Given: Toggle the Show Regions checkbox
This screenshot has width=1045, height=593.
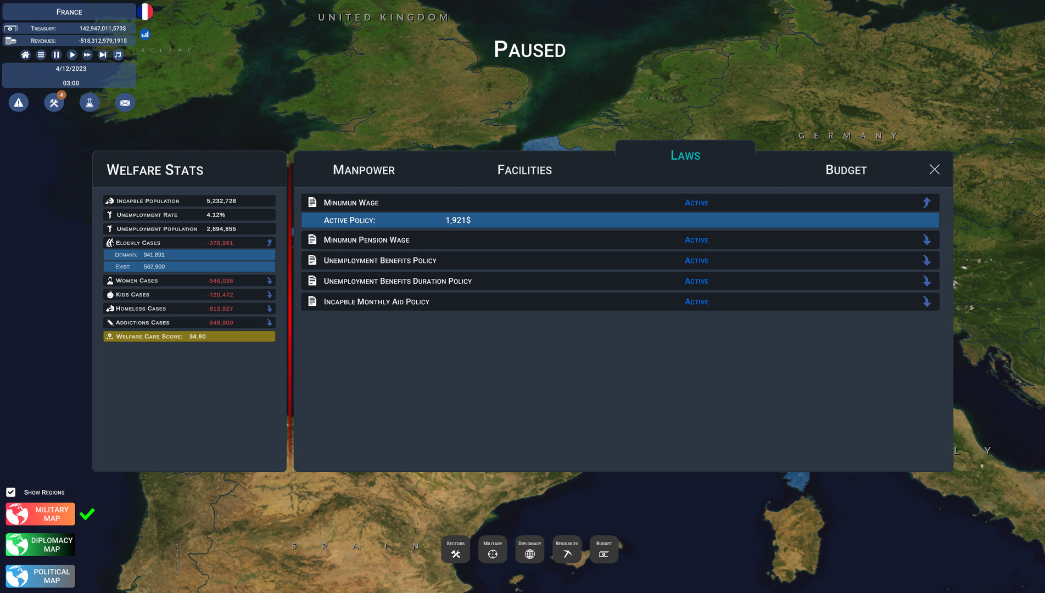Looking at the screenshot, I should coord(11,492).
